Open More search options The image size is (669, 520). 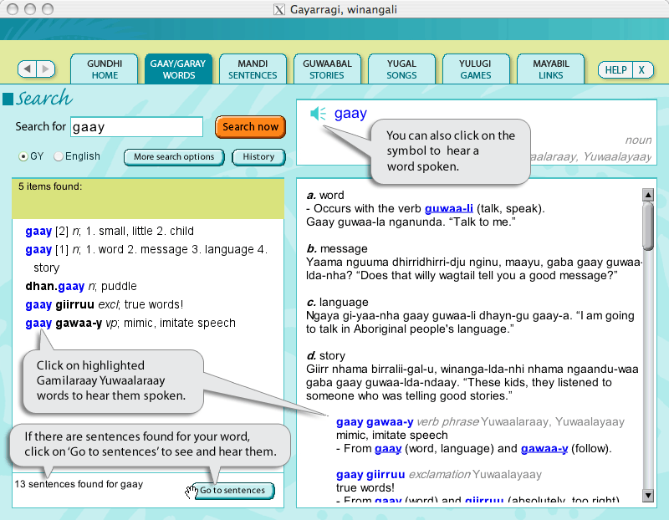point(174,156)
